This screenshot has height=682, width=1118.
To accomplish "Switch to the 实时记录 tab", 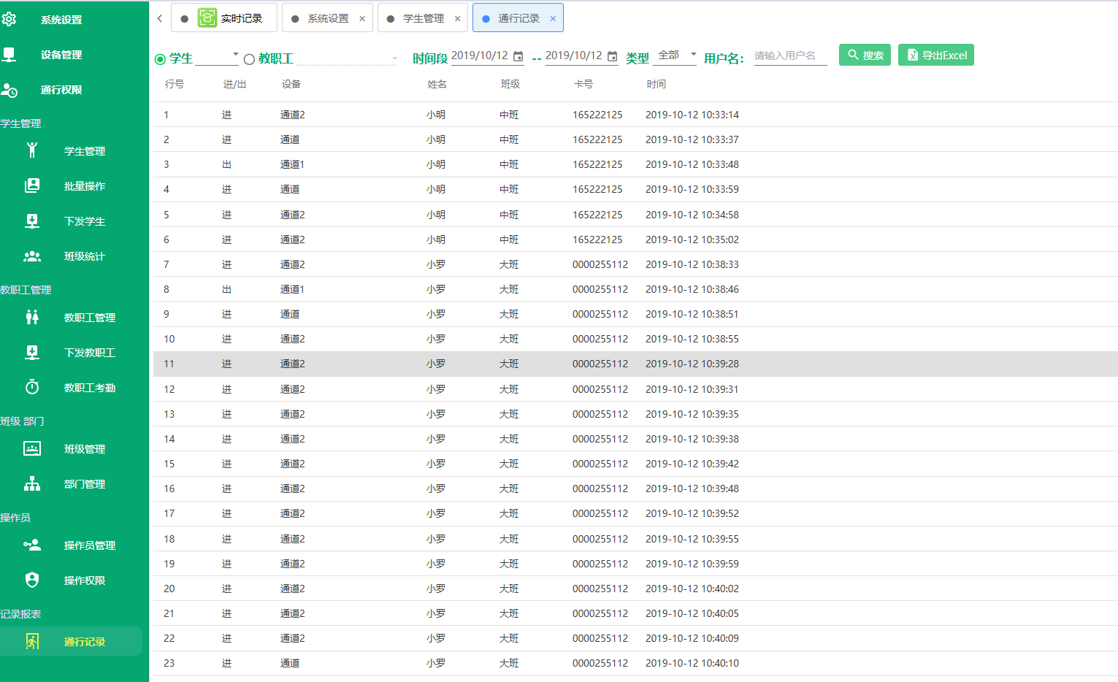I will 224,18.
